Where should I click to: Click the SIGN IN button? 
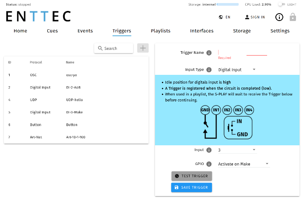(255, 17)
